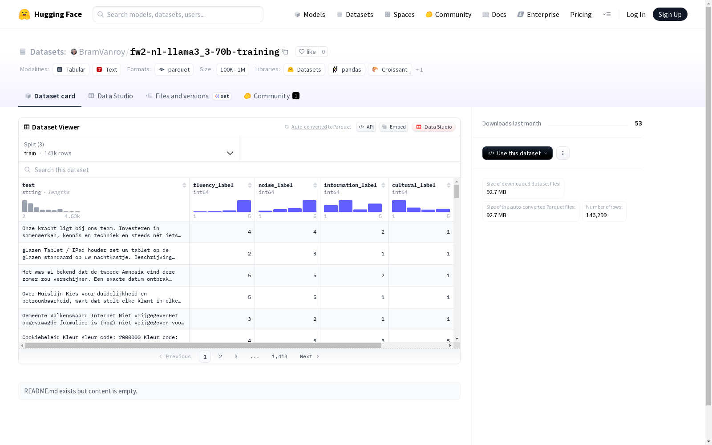Click the cultural_label histogram chart

click(x=421, y=206)
